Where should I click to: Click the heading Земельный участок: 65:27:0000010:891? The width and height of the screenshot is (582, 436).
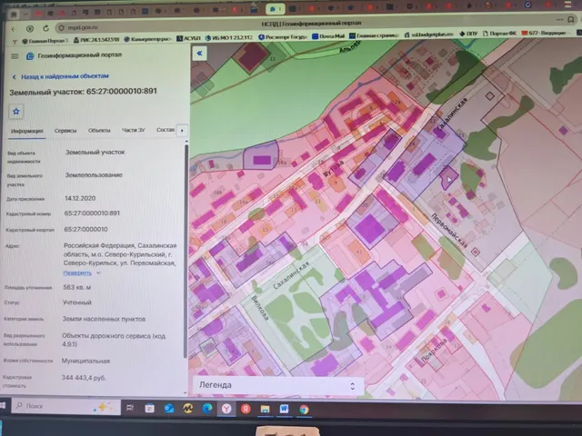pyautogui.click(x=83, y=92)
